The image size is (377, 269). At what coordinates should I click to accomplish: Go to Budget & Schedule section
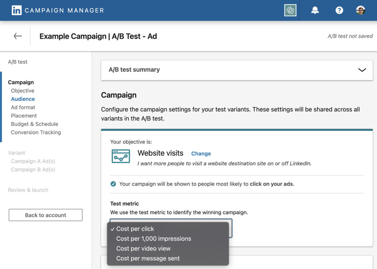click(34, 124)
